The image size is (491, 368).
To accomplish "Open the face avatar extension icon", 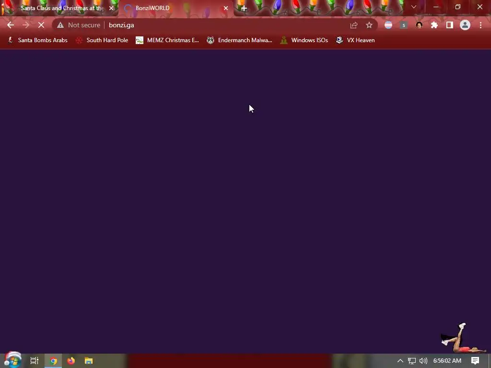I will pyautogui.click(x=419, y=25).
